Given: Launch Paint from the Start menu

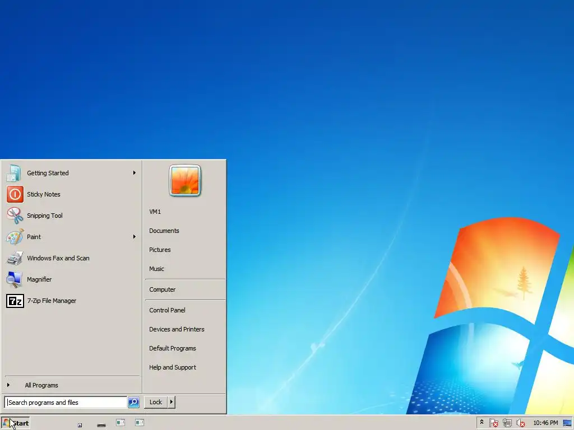Looking at the screenshot, I should coord(71,237).
